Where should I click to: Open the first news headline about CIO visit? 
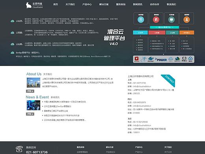65,102
